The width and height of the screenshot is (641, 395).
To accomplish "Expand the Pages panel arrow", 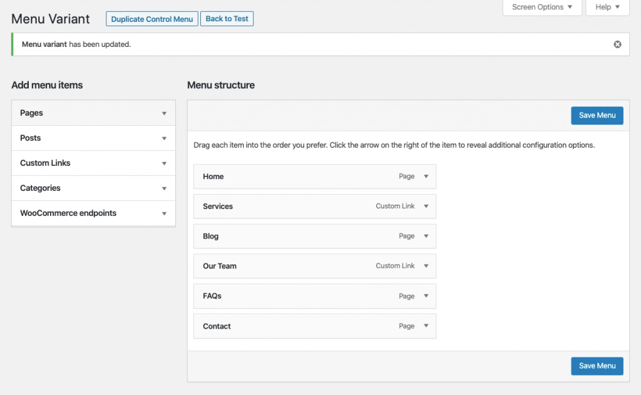I will 164,113.
